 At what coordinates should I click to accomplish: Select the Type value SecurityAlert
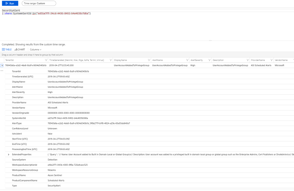coord(54,186)
